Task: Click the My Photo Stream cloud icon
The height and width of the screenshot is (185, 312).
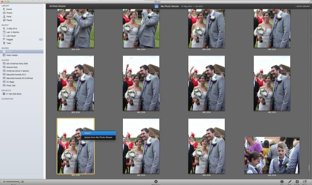Action: tap(156, 6)
